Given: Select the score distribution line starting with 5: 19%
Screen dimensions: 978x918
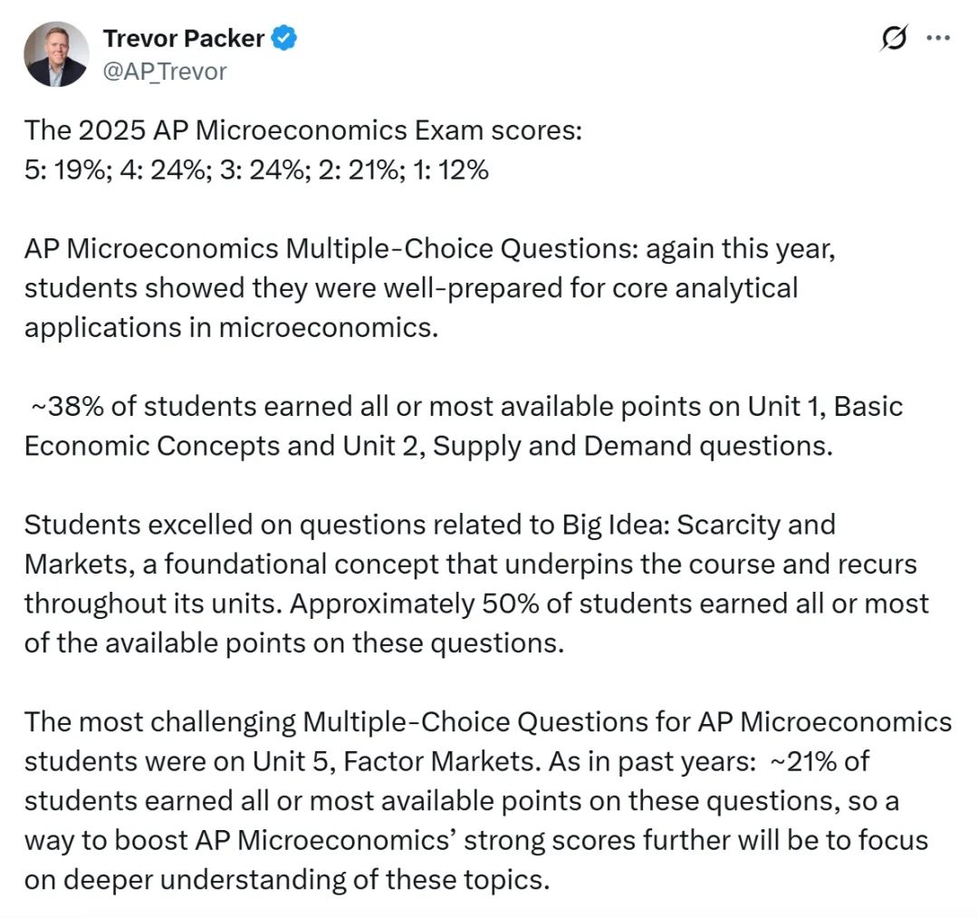Looking at the screenshot, I should point(256,169).
